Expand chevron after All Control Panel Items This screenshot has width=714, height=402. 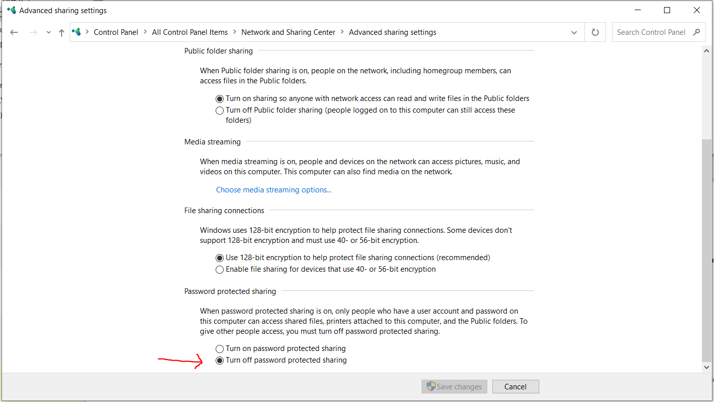(x=234, y=32)
